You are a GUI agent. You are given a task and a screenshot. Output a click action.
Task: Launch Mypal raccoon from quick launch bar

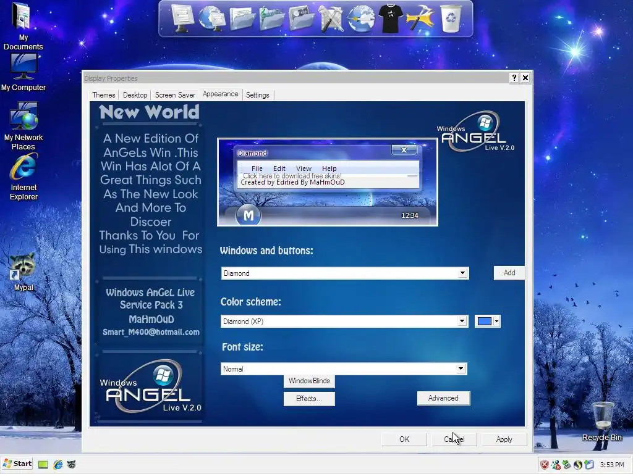click(x=71, y=464)
